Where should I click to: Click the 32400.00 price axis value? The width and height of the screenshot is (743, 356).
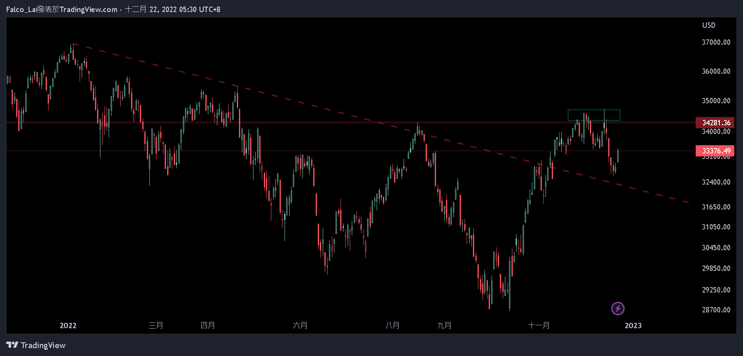tap(716, 182)
